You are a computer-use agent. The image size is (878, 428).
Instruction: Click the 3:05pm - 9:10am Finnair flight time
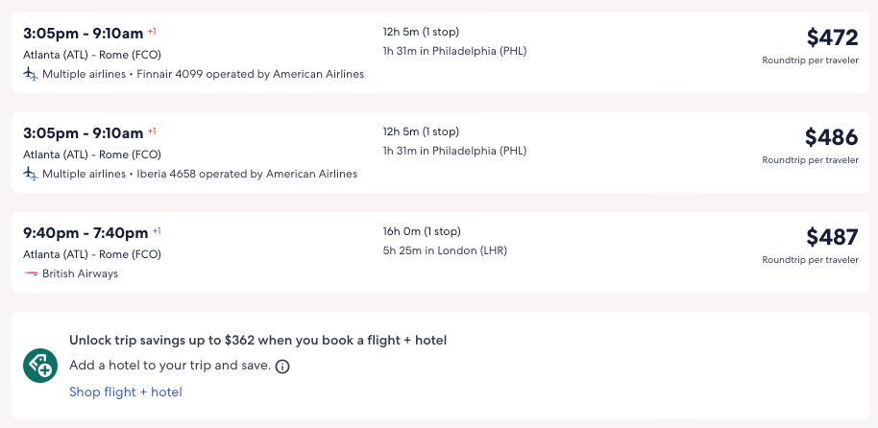(83, 33)
